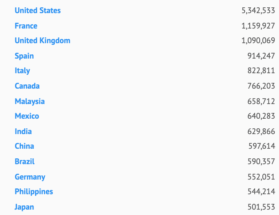Select the Mexico link
This screenshot has width=279, height=215.
point(27,116)
